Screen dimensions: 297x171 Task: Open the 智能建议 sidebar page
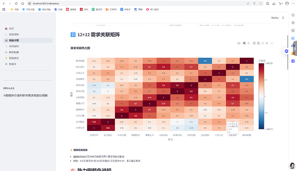(x=28, y=58)
